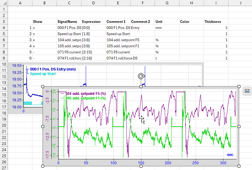Screen dimensions: 252x170
Task: Select row 1 header
Action: (x=4, y=9)
